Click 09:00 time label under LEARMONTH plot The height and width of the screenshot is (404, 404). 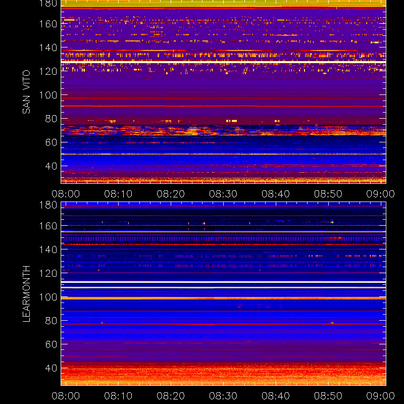point(381,396)
